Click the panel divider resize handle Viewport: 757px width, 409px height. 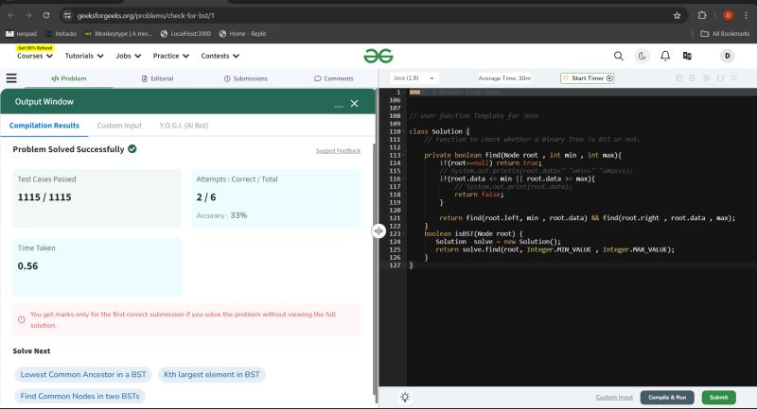(x=378, y=230)
